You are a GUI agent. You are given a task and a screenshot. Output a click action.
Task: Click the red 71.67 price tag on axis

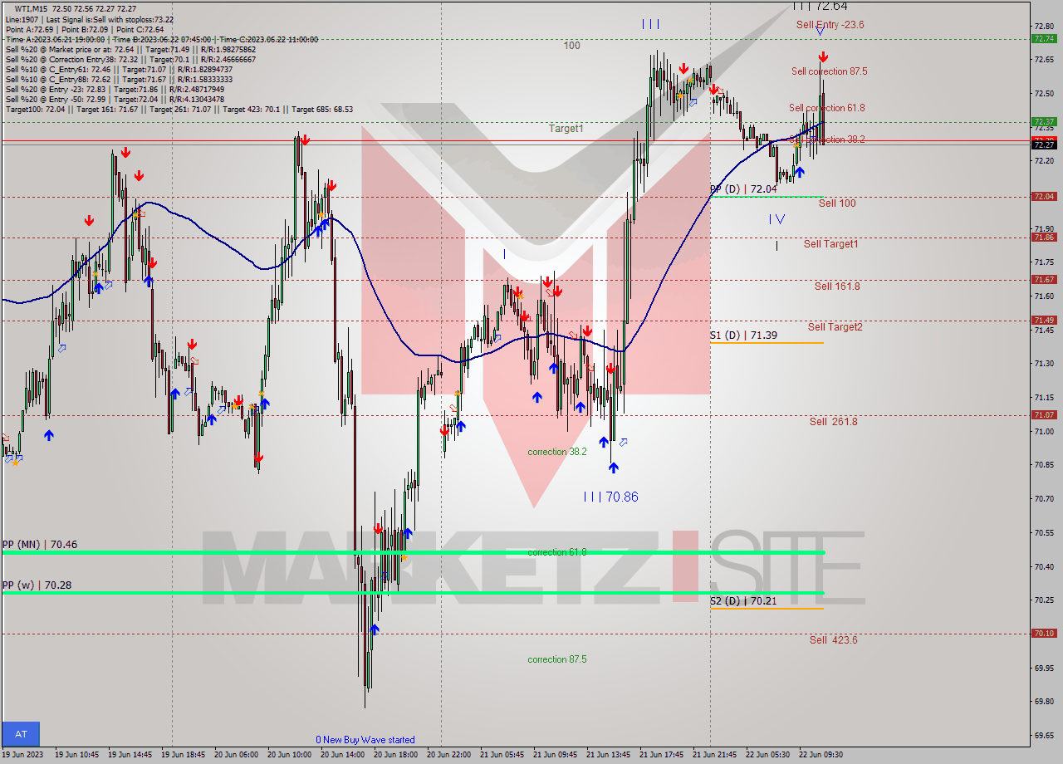[1044, 280]
